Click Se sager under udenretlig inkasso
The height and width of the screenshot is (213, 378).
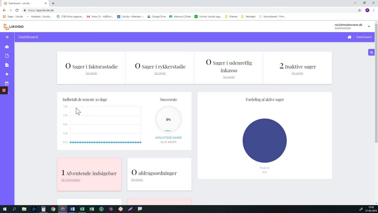point(229,77)
